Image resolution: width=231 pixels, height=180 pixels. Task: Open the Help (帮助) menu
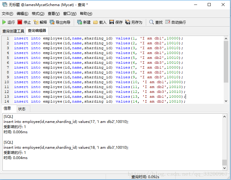[x=86, y=14]
